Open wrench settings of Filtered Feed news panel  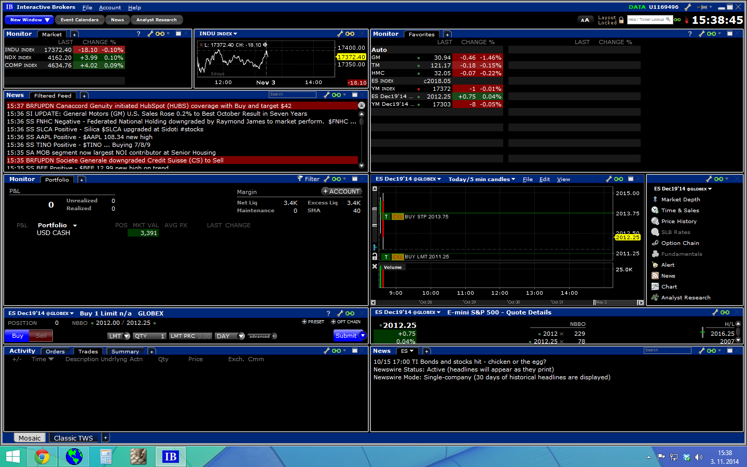pyautogui.click(x=327, y=95)
